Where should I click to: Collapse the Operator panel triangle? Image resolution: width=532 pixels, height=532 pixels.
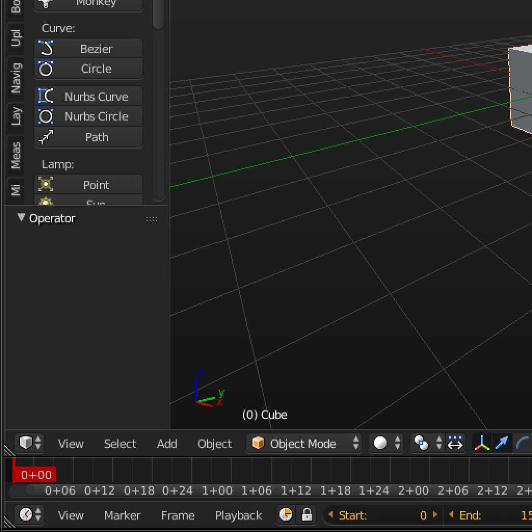21,218
